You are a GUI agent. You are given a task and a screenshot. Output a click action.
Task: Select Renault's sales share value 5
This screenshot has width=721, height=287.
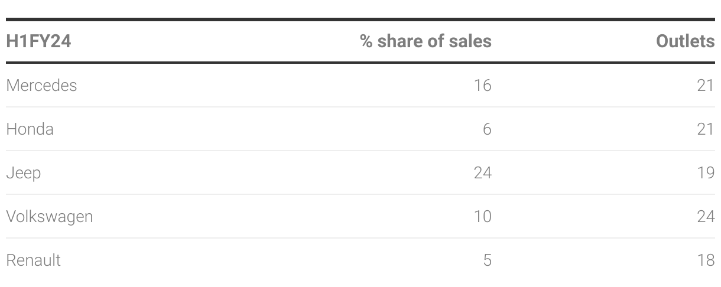(487, 260)
